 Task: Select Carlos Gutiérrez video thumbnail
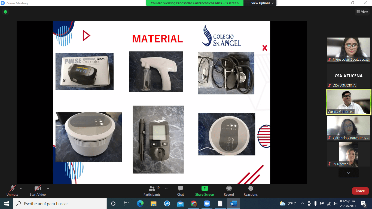tap(348, 102)
